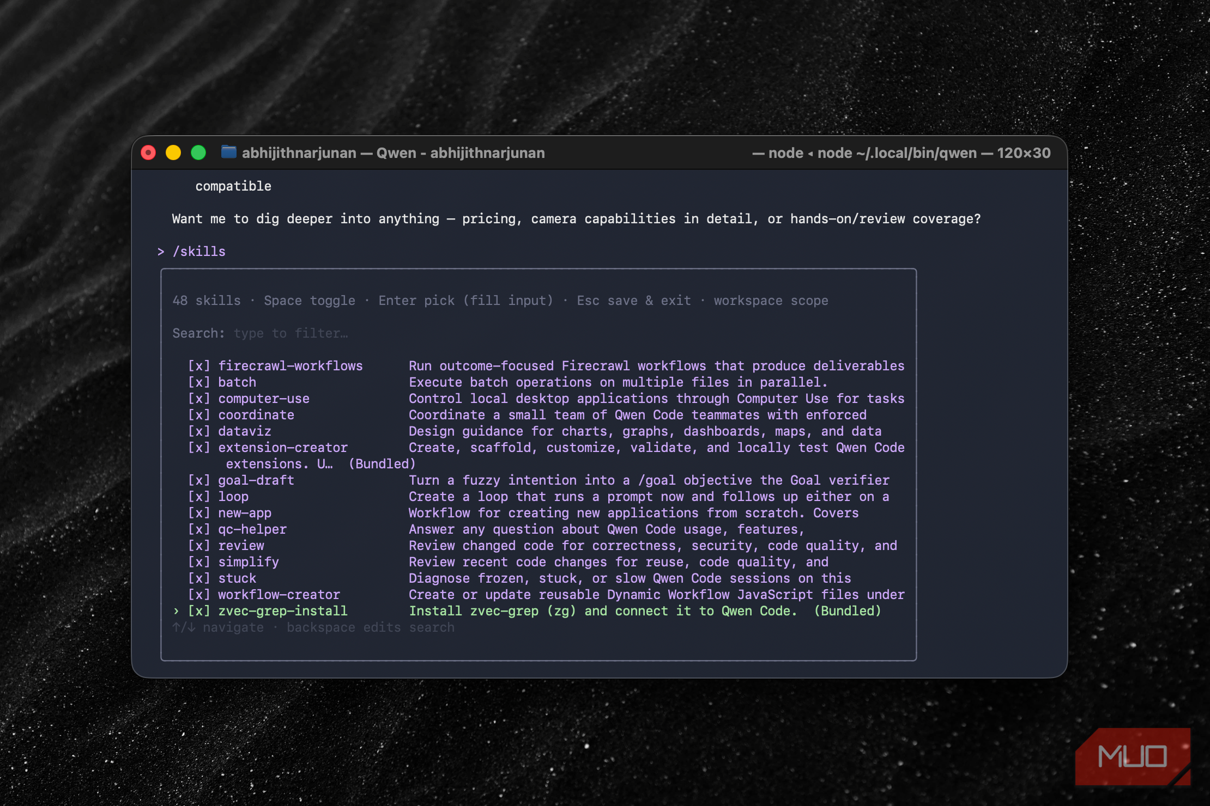Toggle the extension-creator skill checkbox
Viewport: 1210px width, 806px height.
pyautogui.click(x=199, y=448)
